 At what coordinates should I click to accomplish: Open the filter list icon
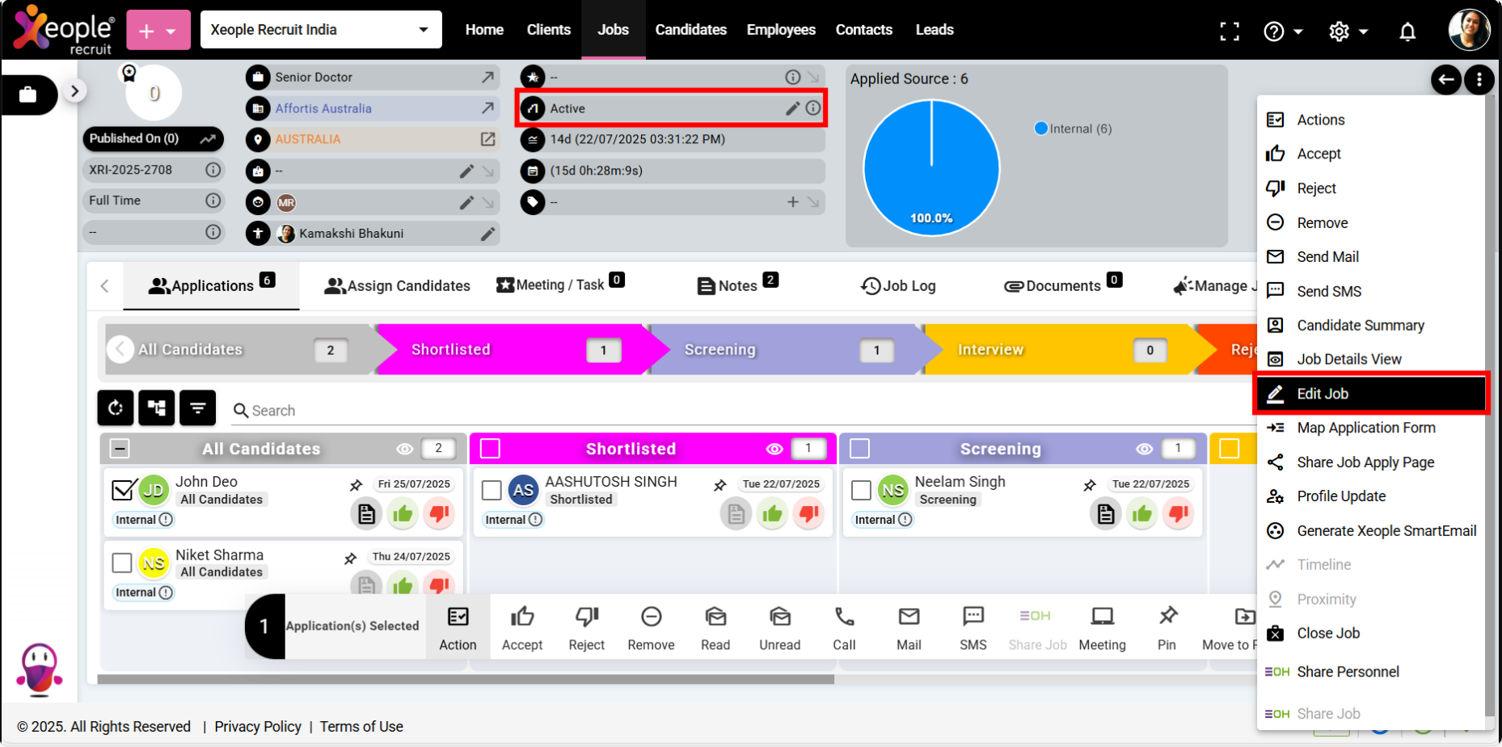coord(198,407)
